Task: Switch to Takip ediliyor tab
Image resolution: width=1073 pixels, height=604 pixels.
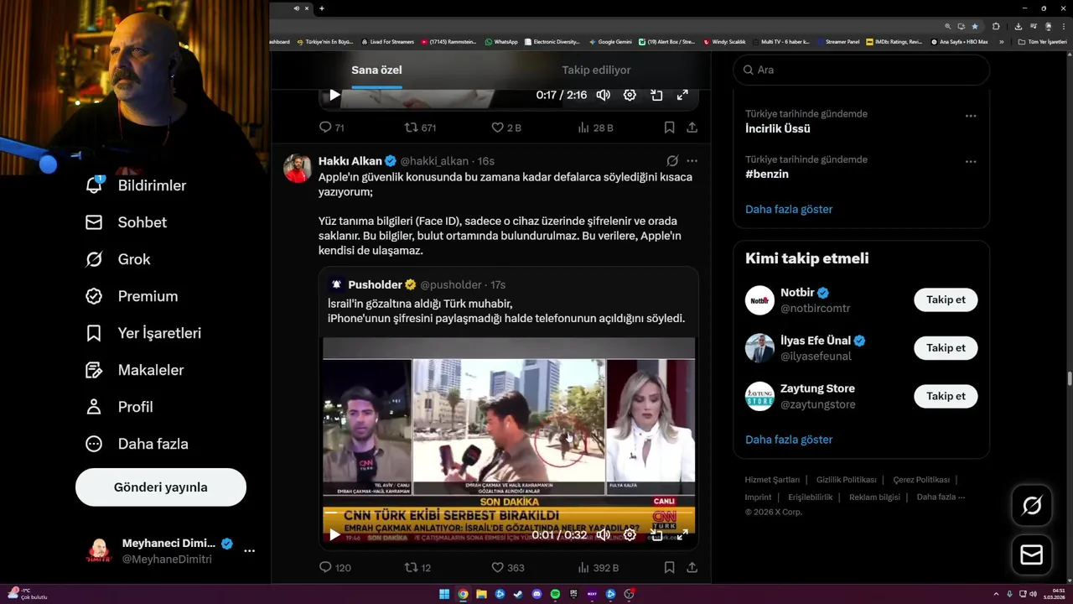Action: pos(596,70)
